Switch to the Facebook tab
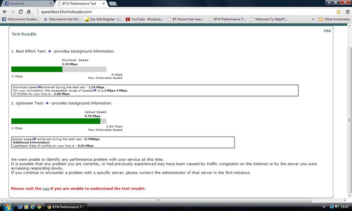352x211 pixels. tap(28, 4)
